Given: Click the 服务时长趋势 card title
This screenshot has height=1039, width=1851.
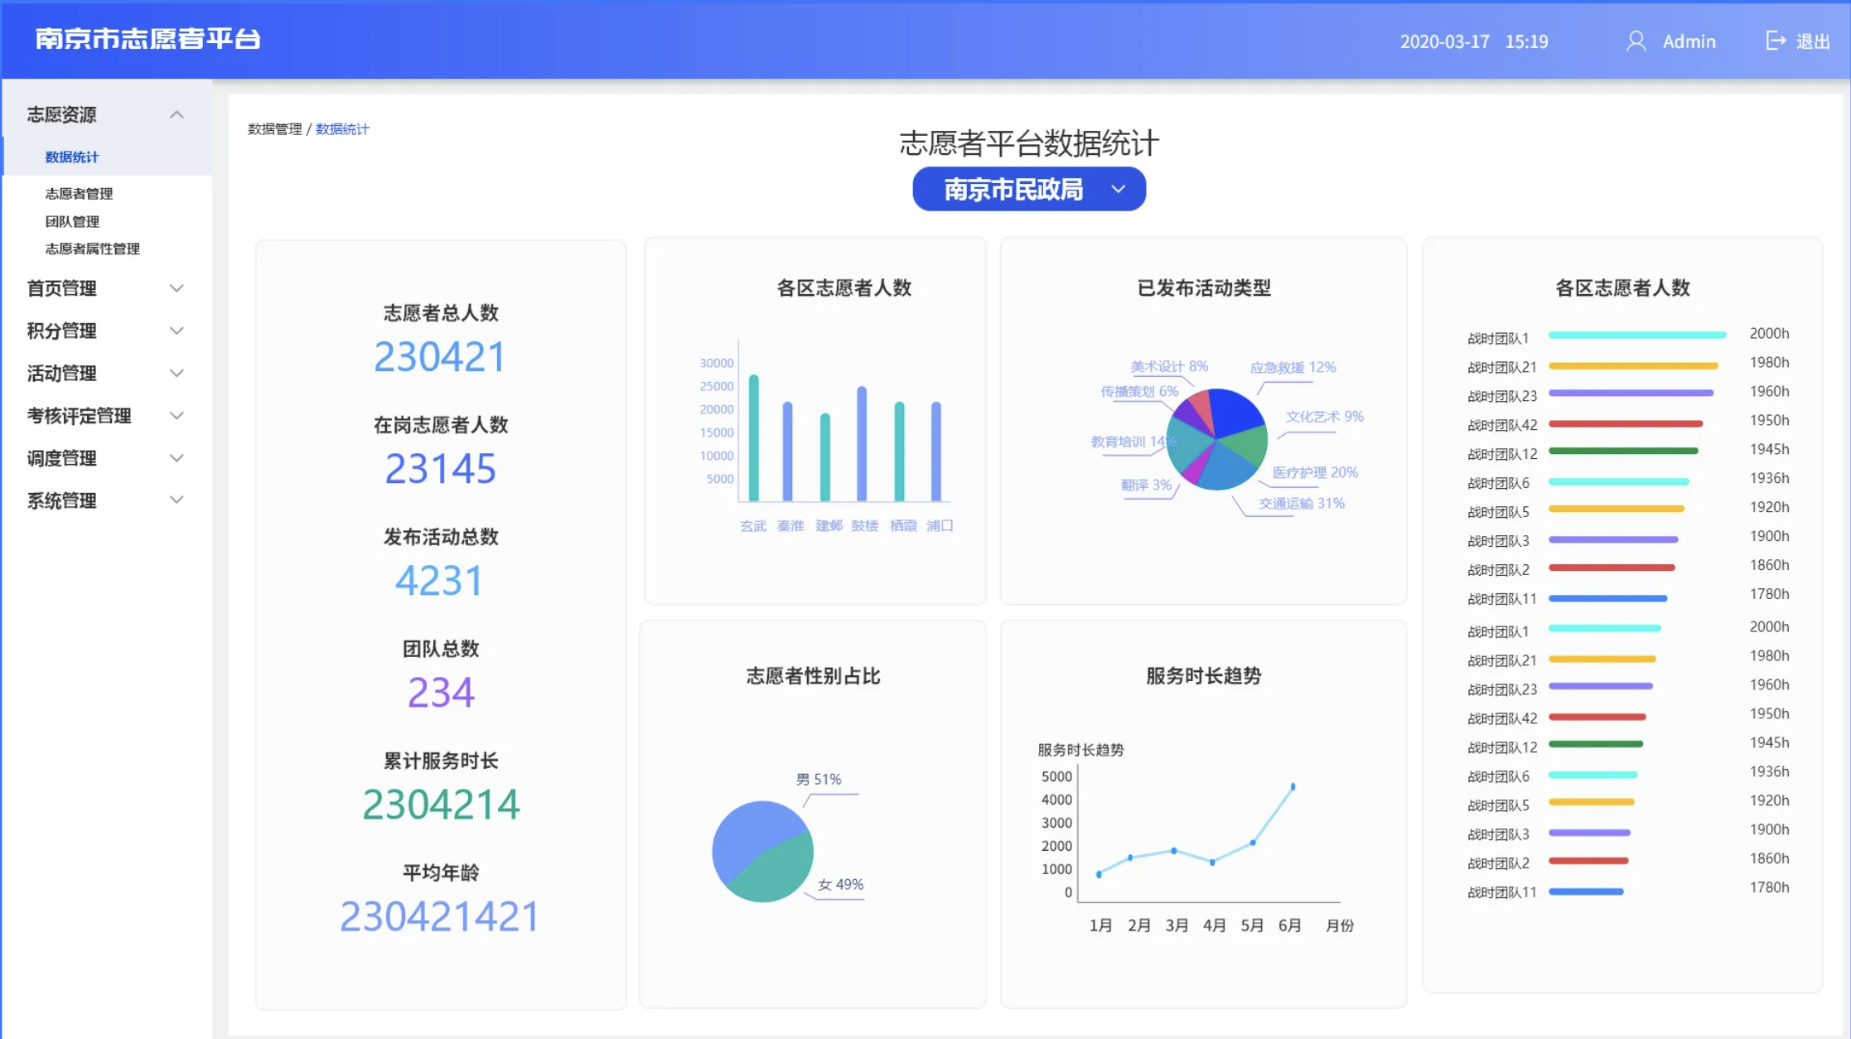Looking at the screenshot, I should (x=1203, y=676).
